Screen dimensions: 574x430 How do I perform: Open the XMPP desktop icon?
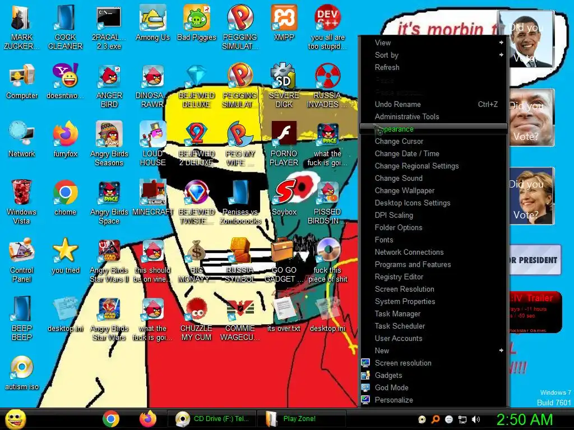click(x=284, y=24)
